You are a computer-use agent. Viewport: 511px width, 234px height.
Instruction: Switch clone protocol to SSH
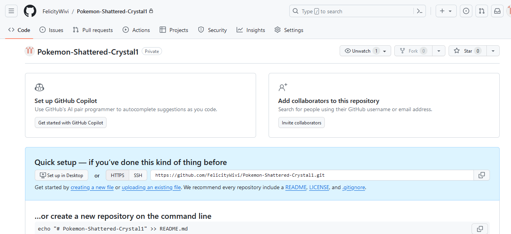click(x=138, y=175)
